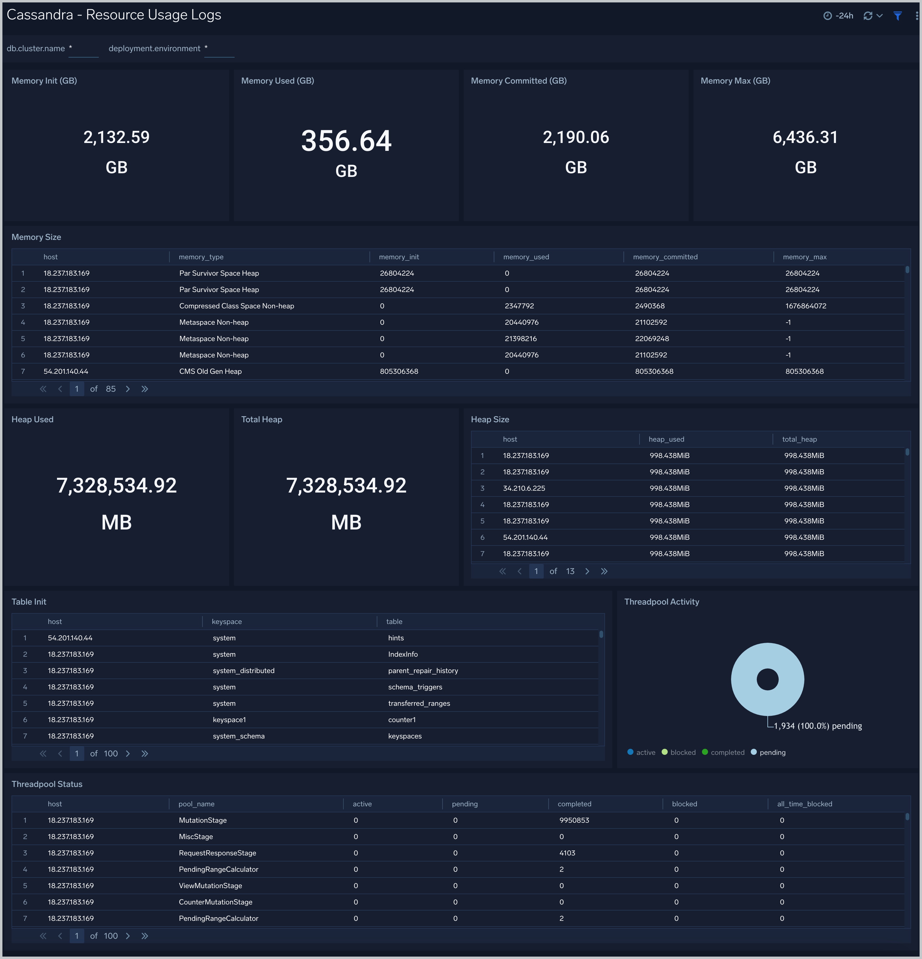This screenshot has height=959, width=922.
Task: Go to previous page in Memory Size table
Action: tap(60, 389)
